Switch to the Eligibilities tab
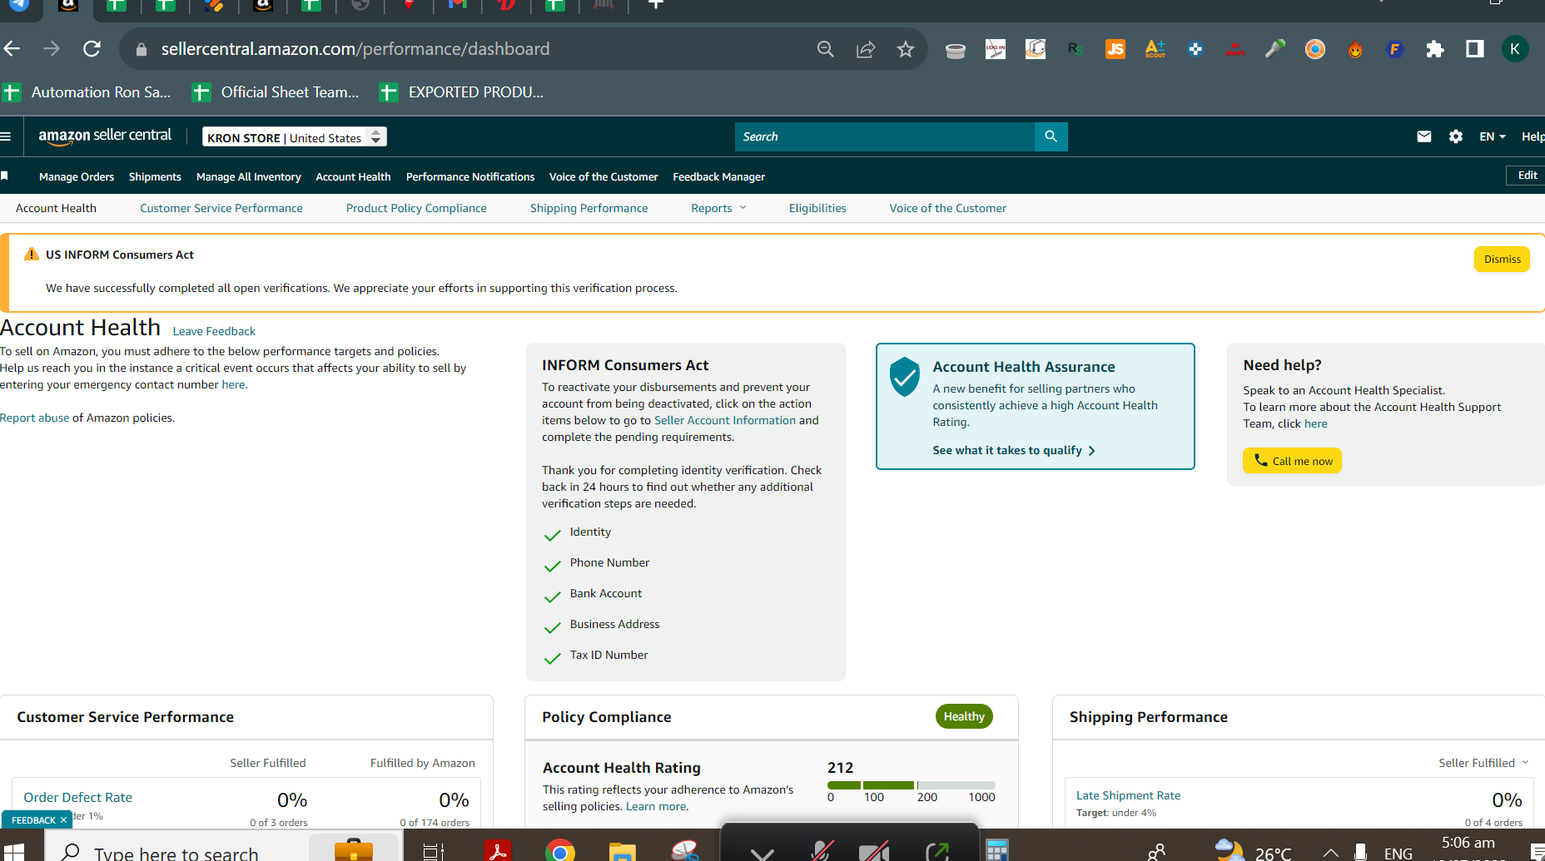 pos(817,208)
